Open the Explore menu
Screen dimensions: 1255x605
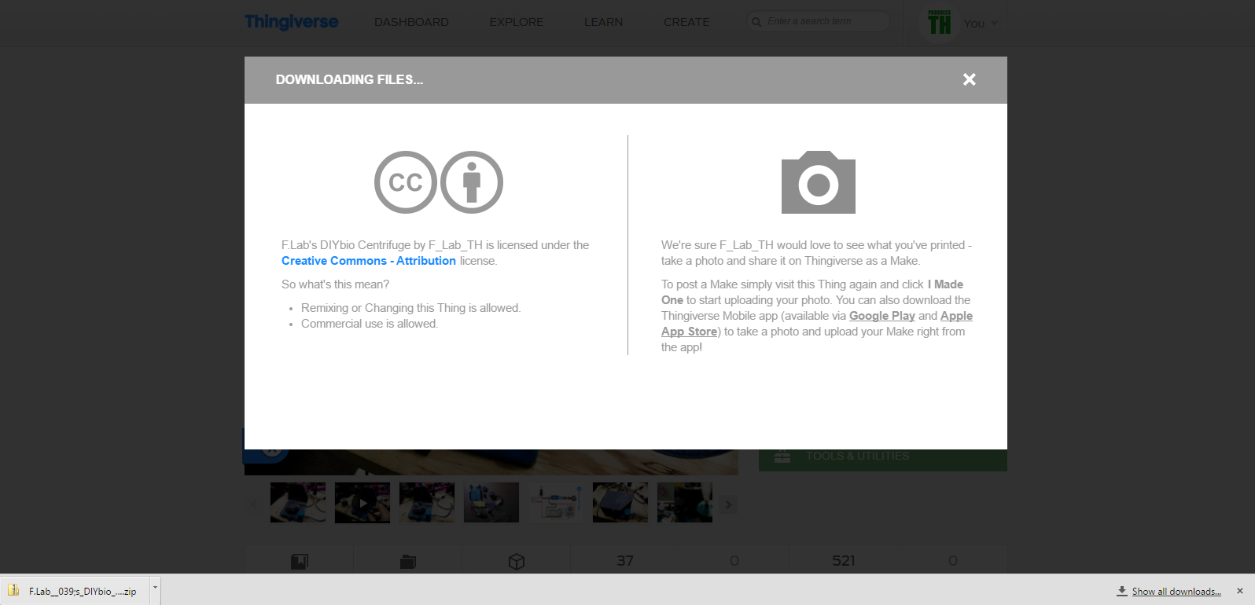[x=517, y=22]
